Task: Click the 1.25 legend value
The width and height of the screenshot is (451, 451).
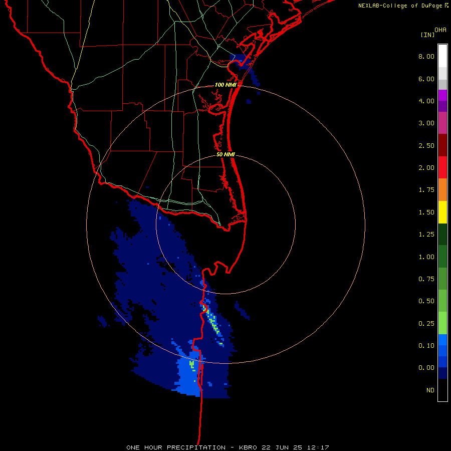Action: click(x=426, y=235)
